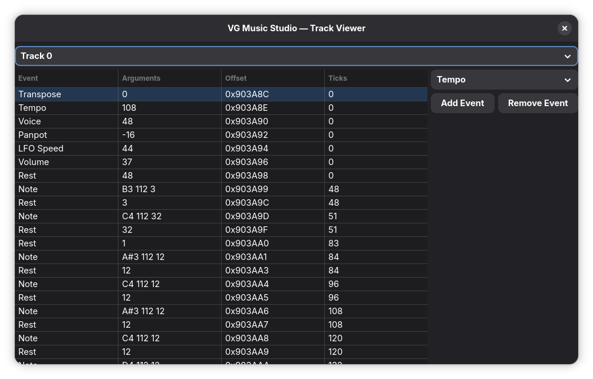Click the Add Event button
593x379 pixels.
pyautogui.click(x=462, y=103)
